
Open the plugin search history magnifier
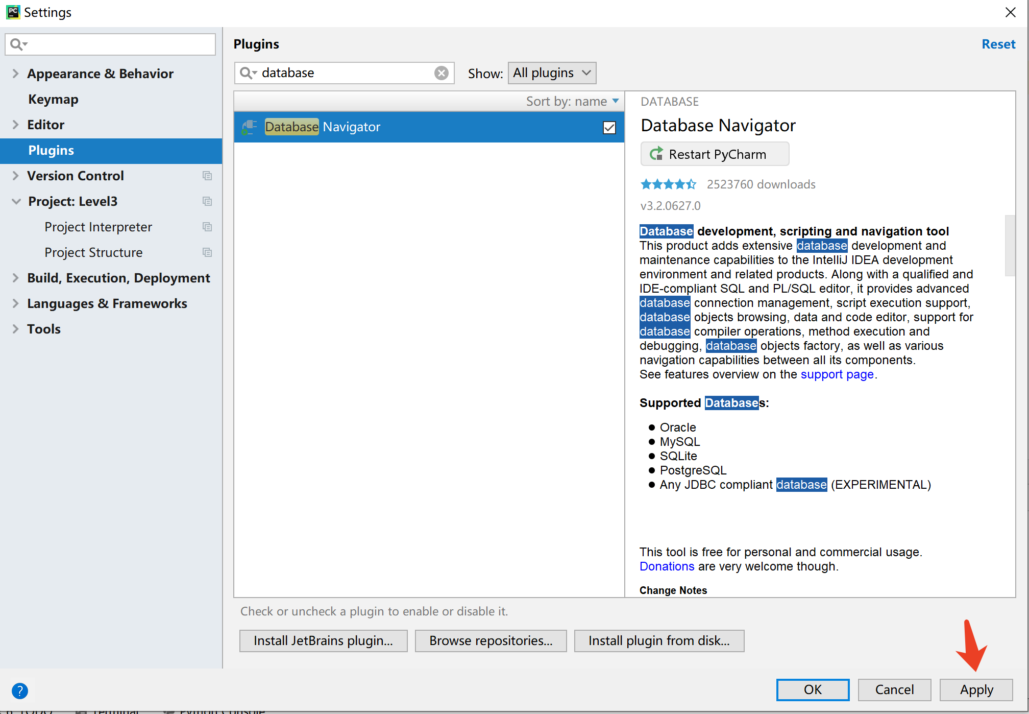pyautogui.click(x=248, y=73)
